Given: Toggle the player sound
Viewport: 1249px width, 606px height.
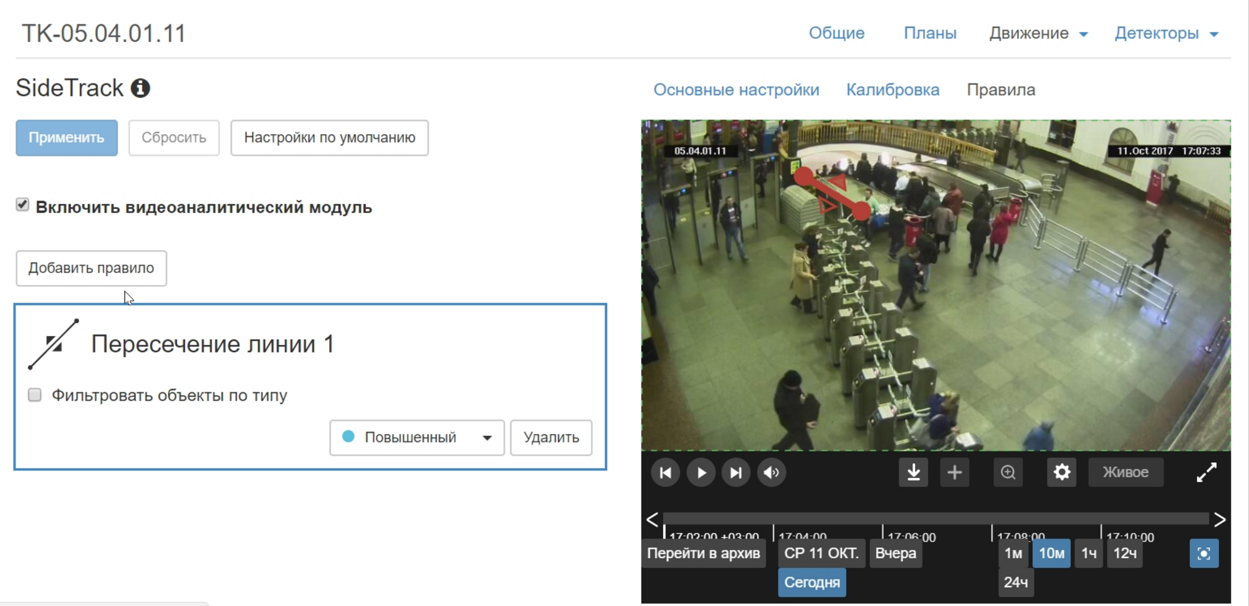Looking at the screenshot, I should click(772, 473).
